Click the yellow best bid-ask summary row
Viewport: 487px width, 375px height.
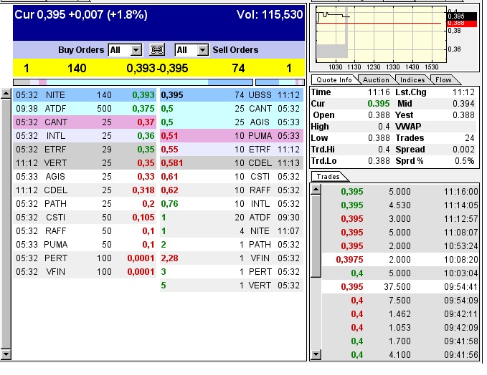click(158, 68)
